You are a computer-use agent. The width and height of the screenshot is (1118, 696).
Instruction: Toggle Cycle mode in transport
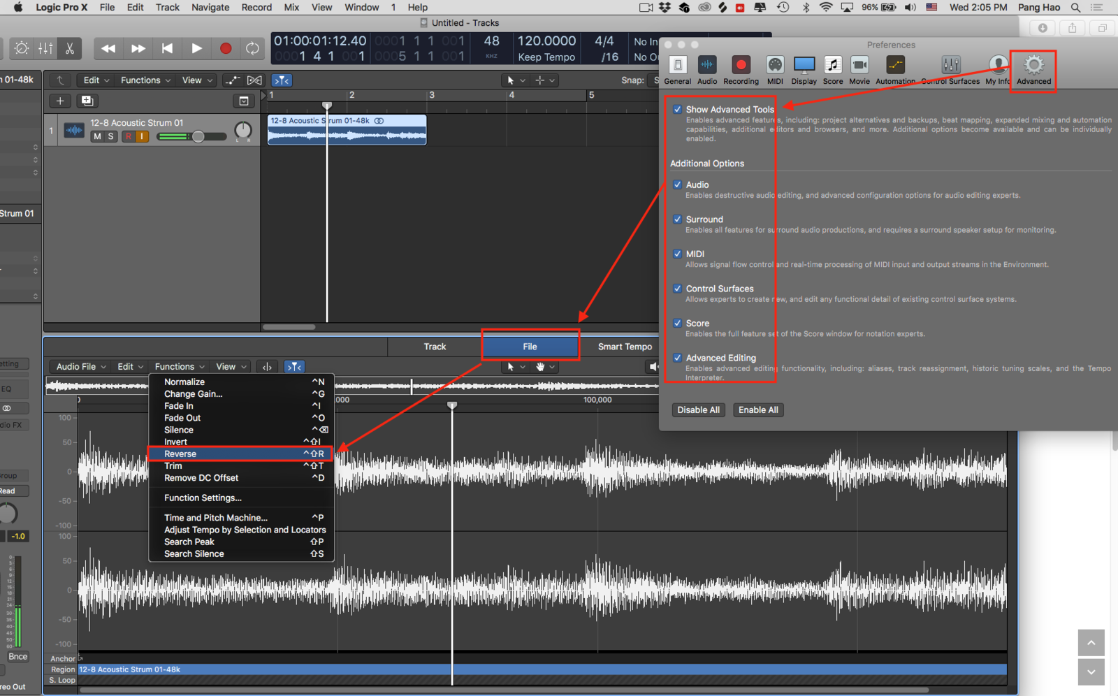(x=252, y=48)
